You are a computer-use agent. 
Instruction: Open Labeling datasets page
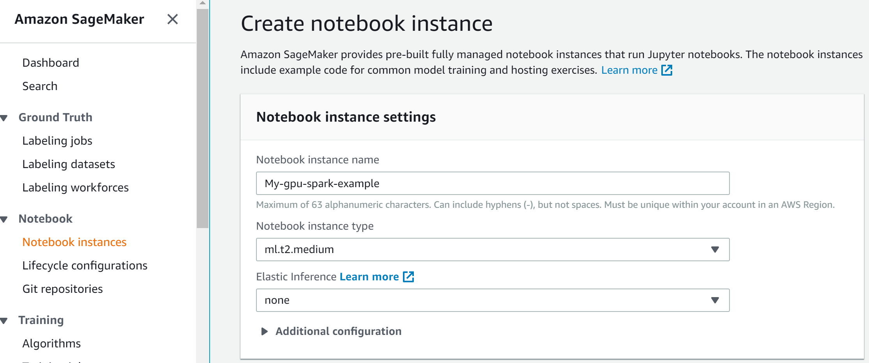coord(69,164)
